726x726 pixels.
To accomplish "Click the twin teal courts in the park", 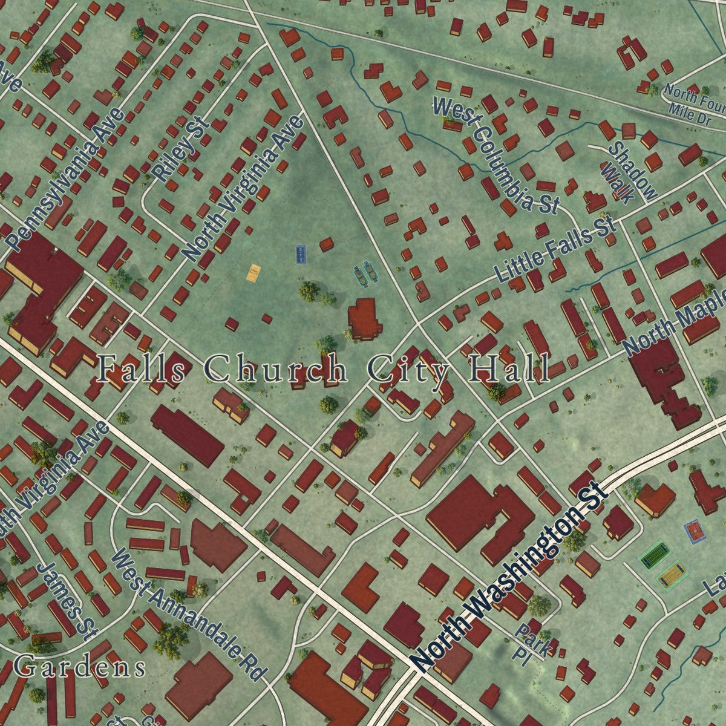I will (x=365, y=274).
